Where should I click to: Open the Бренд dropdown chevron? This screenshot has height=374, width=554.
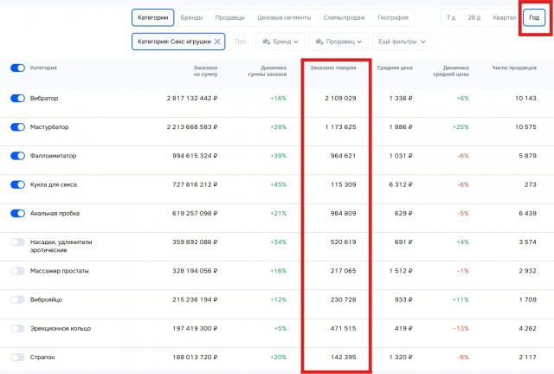point(296,42)
